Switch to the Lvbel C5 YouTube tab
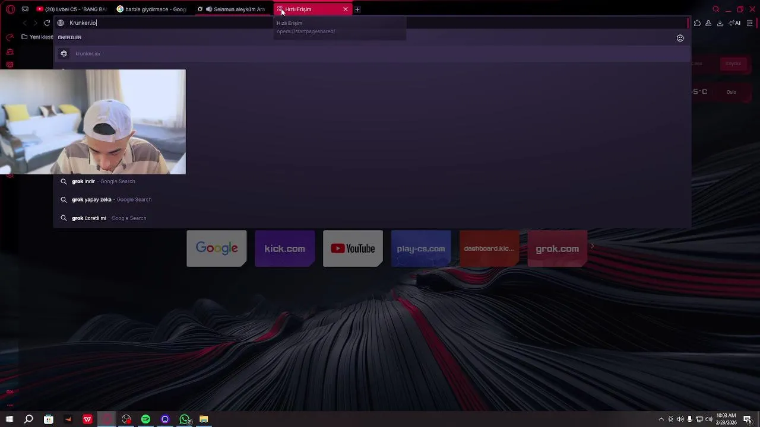 click(72, 9)
